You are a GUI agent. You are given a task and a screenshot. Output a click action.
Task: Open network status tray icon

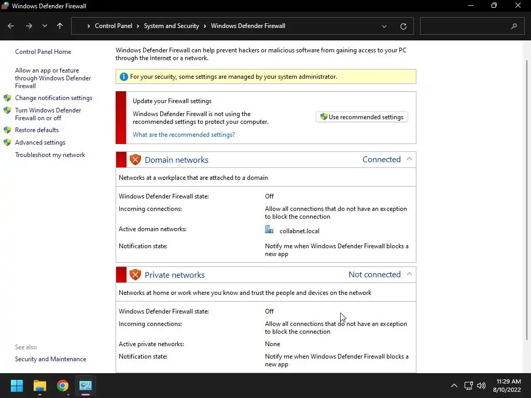(469, 386)
